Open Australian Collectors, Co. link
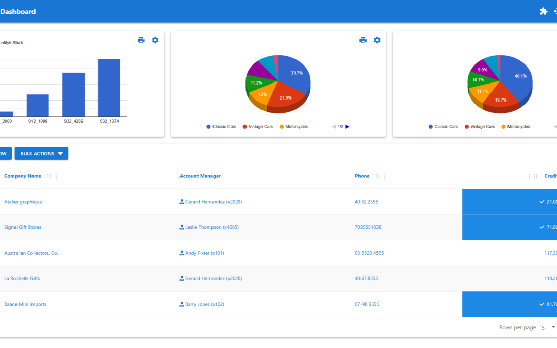This screenshot has height=348, width=557. click(x=31, y=253)
